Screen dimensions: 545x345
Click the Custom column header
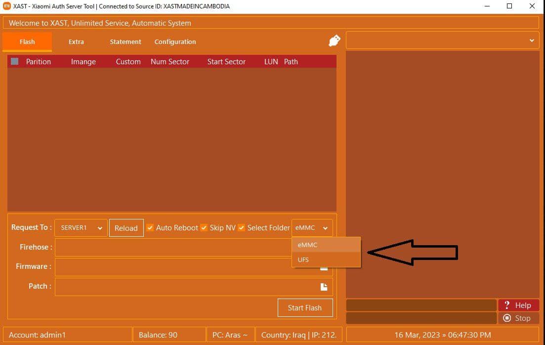(128, 62)
